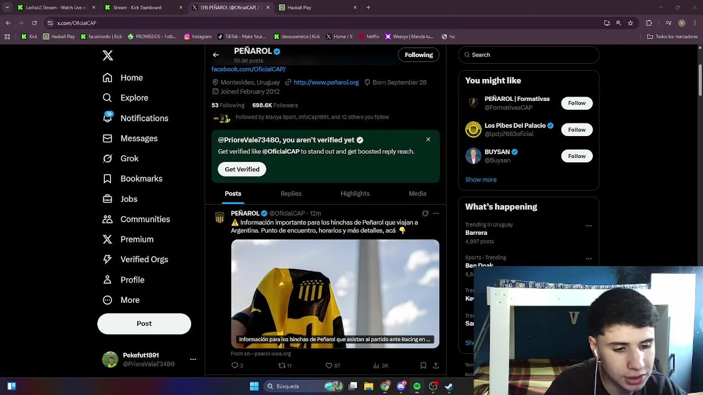Reply to the Peñarol post
This screenshot has width=703, height=395.
[237, 365]
